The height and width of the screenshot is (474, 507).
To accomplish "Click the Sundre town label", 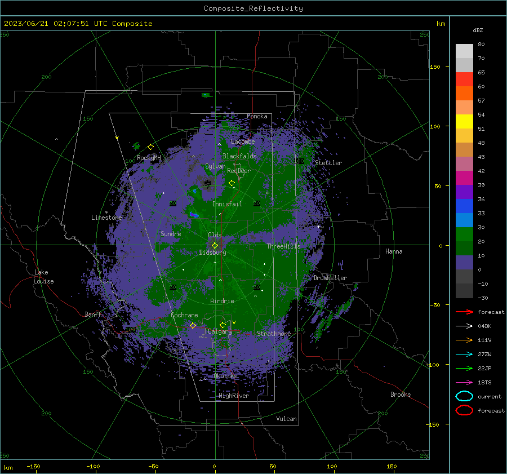I will 171,233.
